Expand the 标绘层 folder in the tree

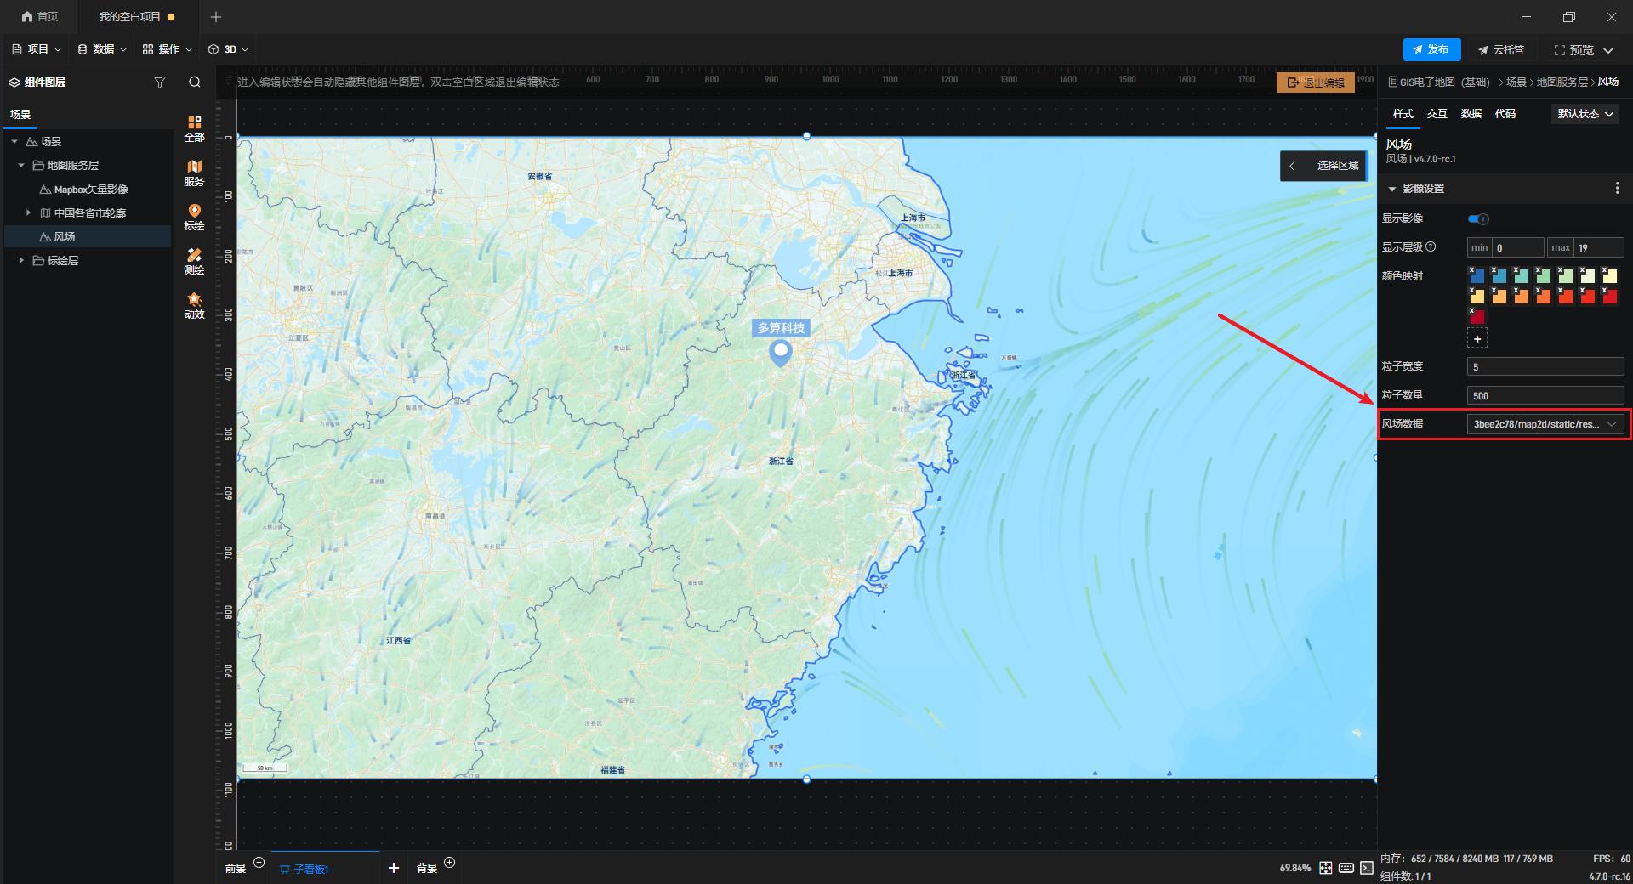[x=21, y=261]
